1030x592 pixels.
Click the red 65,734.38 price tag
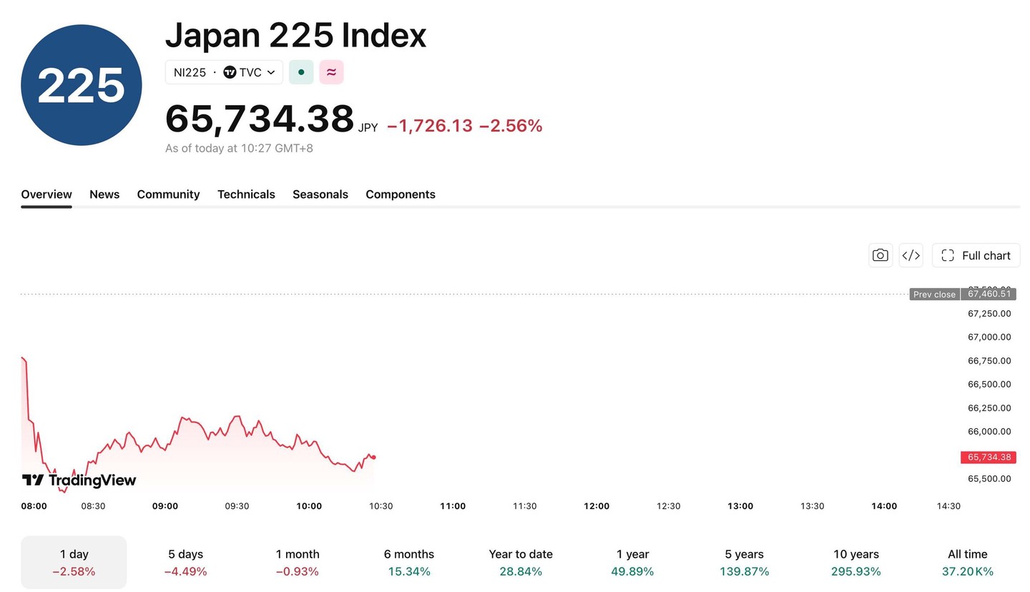click(x=989, y=457)
